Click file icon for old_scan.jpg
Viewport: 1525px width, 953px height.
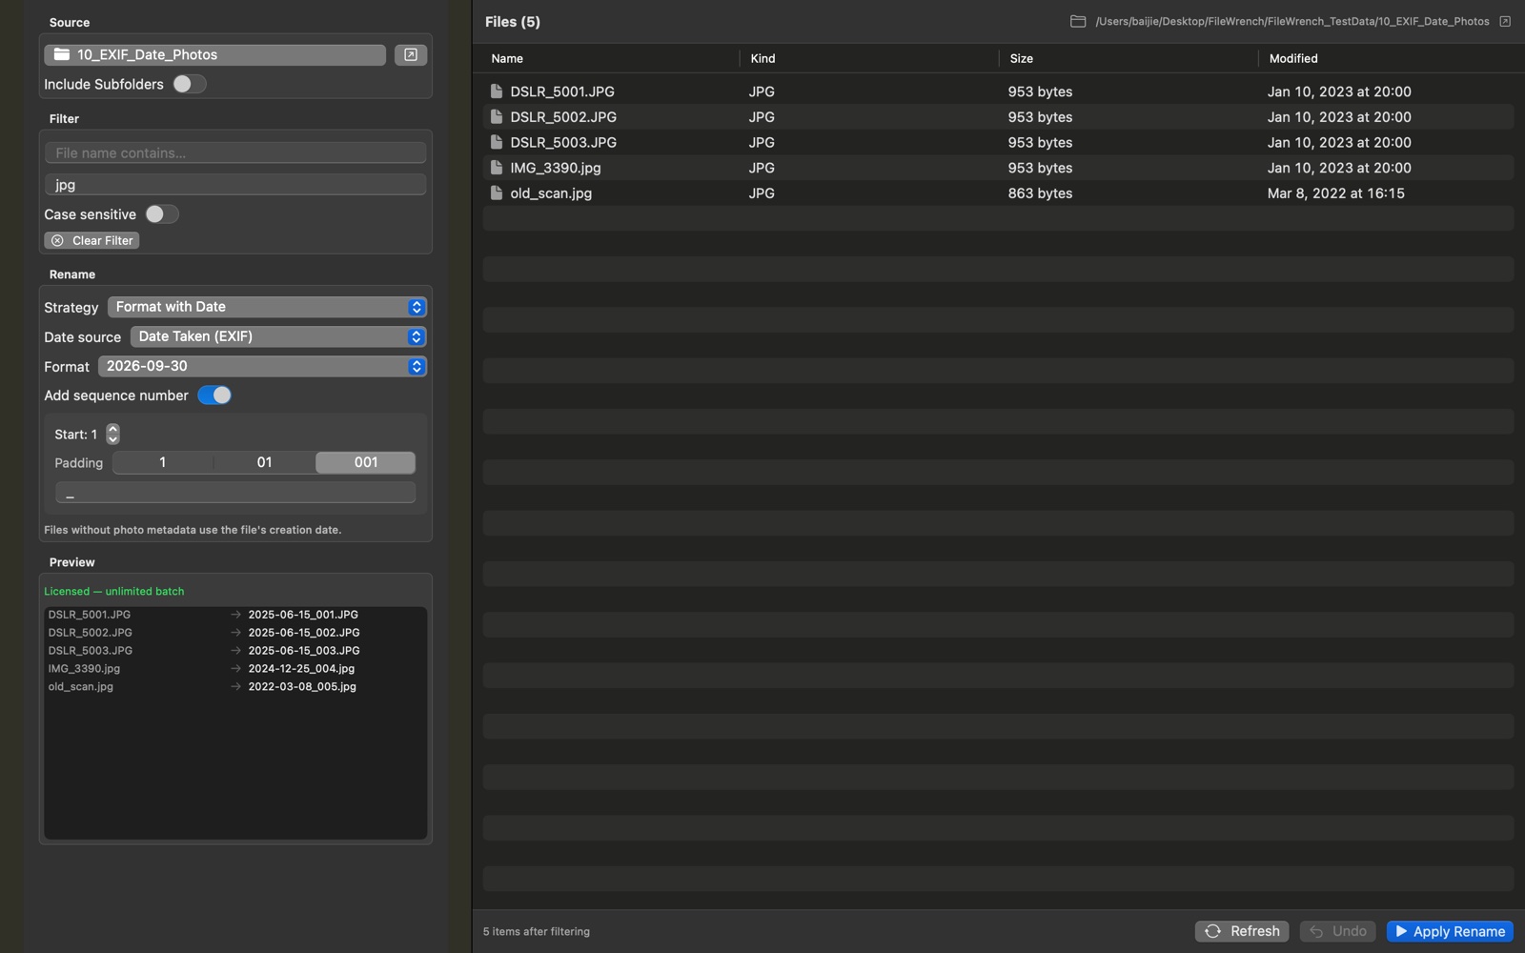(497, 193)
